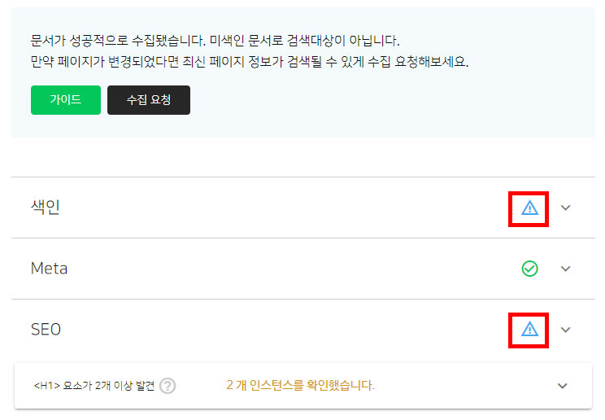Click the SEO warning triangle icon
The width and height of the screenshot is (605, 420).
point(529,330)
